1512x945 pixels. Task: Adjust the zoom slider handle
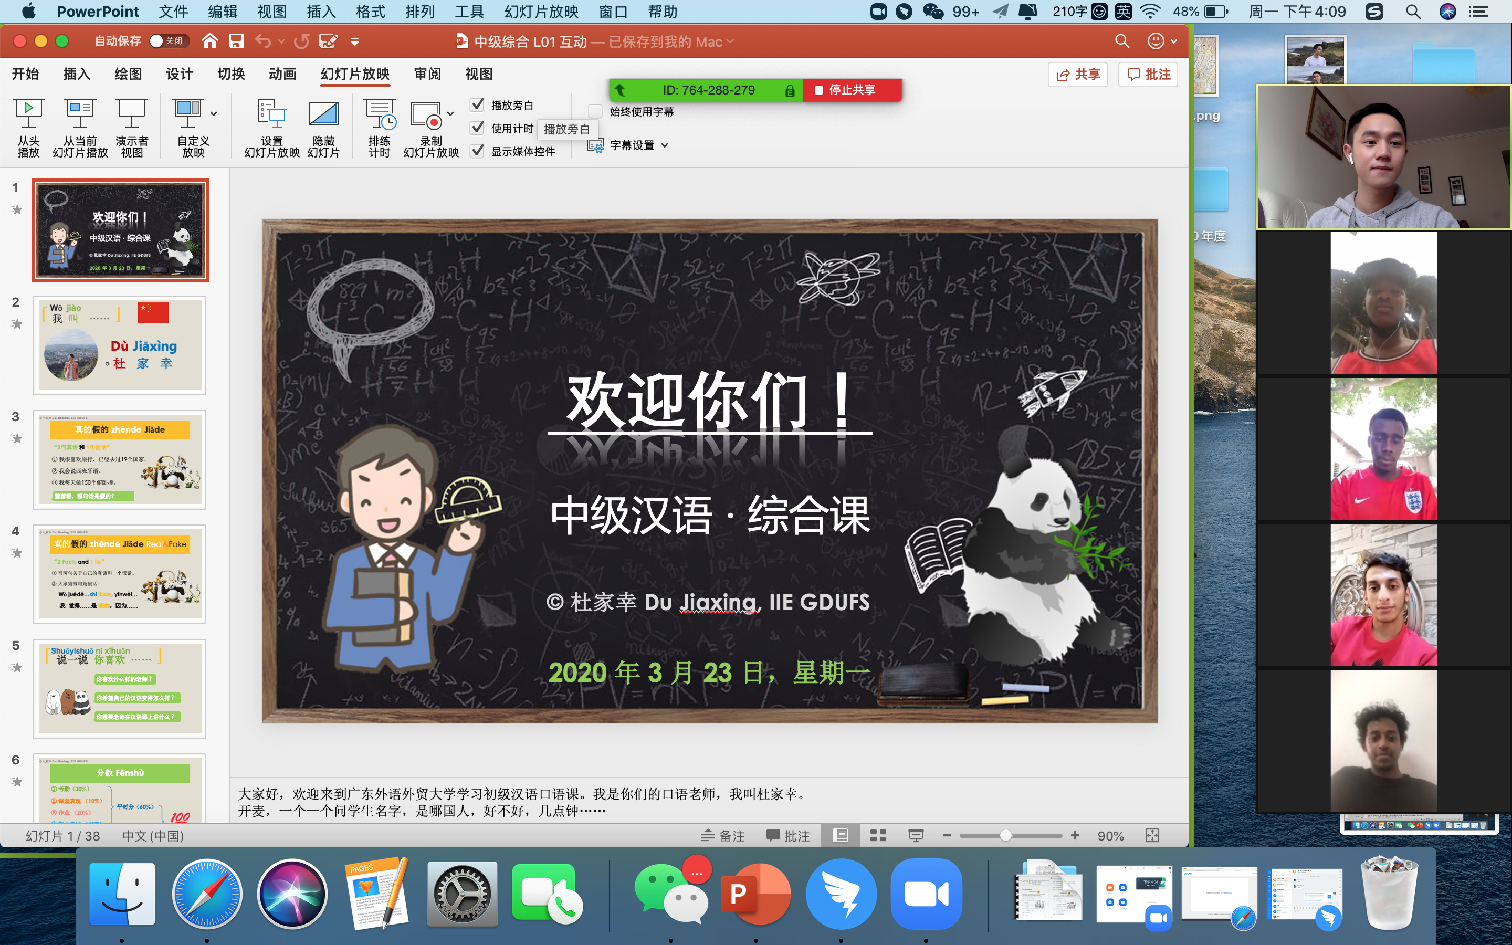1005,836
